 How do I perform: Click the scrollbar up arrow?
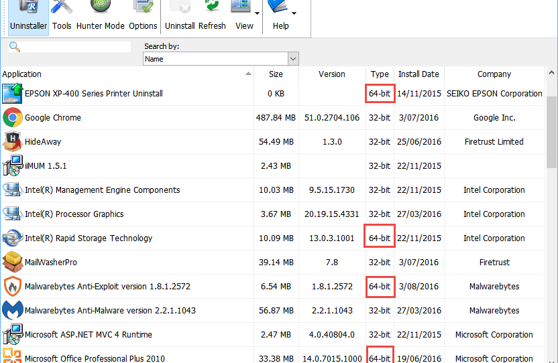click(551, 73)
